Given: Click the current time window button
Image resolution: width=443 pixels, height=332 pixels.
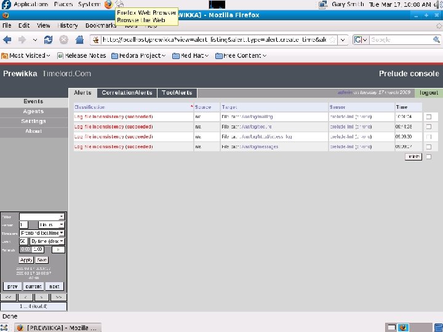Looking at the screenshot, I should click(x=34, y=287).
